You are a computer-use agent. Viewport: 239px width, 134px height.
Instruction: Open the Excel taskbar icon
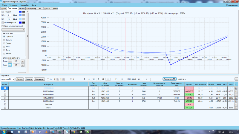81,132
